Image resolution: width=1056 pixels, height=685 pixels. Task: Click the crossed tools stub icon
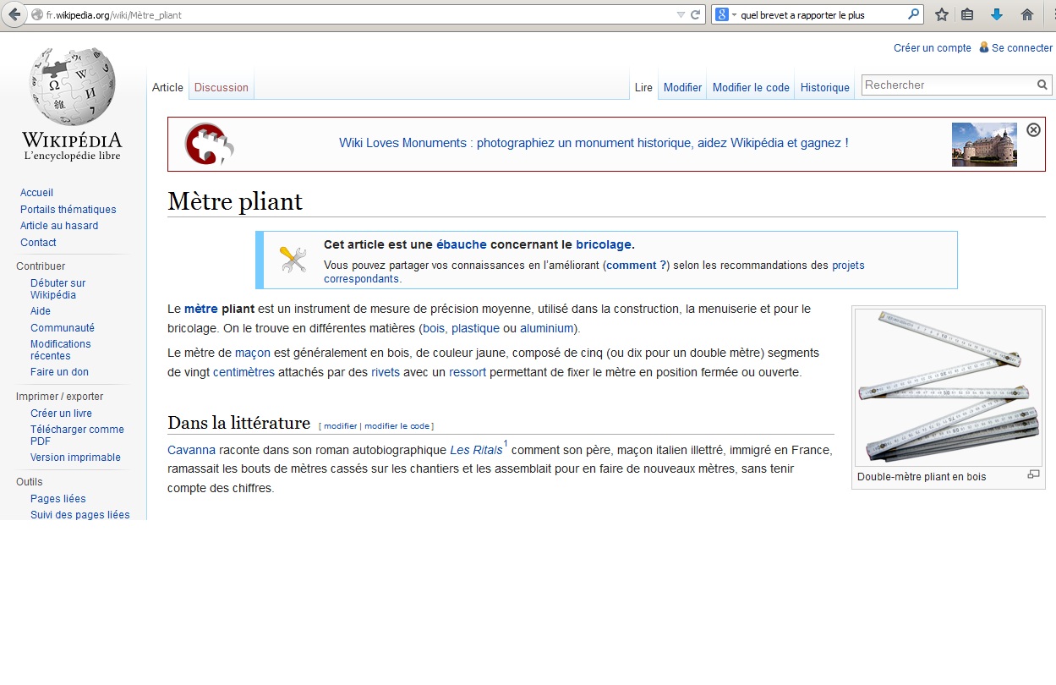pyautogui.click(x=293, y=260)
